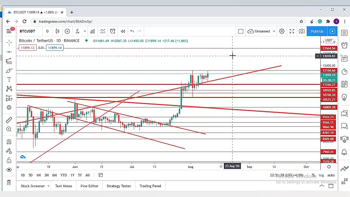Click the red sell price 11899.13 button
Screen dimensions: 350x197
28,48
